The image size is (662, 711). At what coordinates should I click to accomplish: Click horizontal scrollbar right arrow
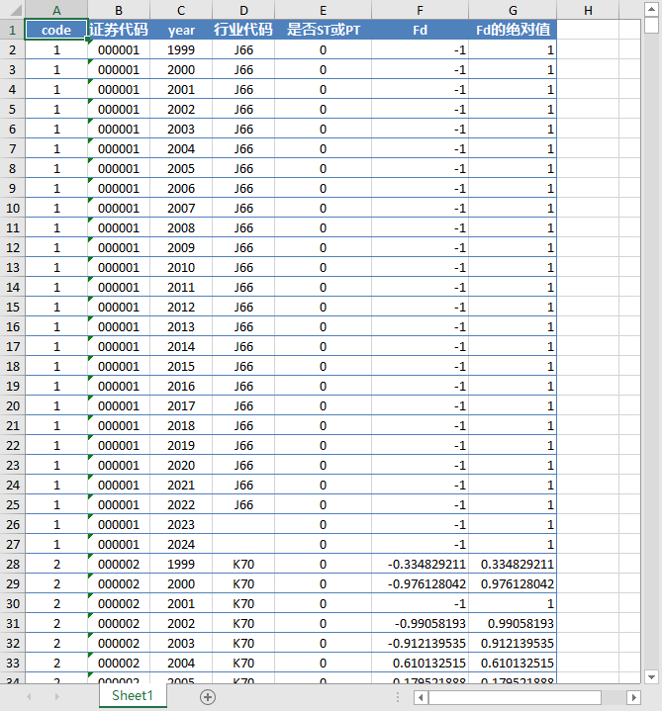[x=633, y=697]
